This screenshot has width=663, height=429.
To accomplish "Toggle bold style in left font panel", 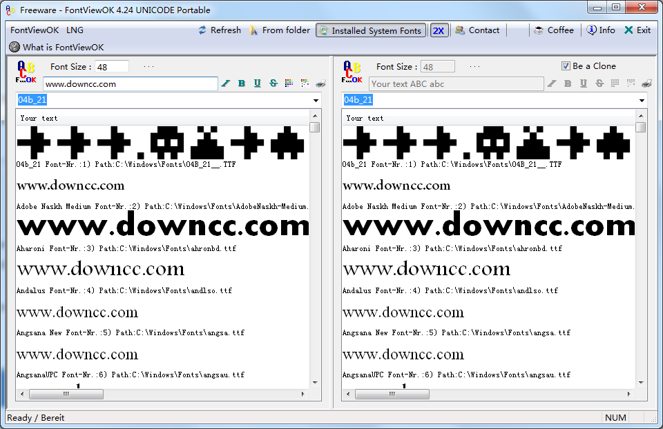I will coord(242,83).
